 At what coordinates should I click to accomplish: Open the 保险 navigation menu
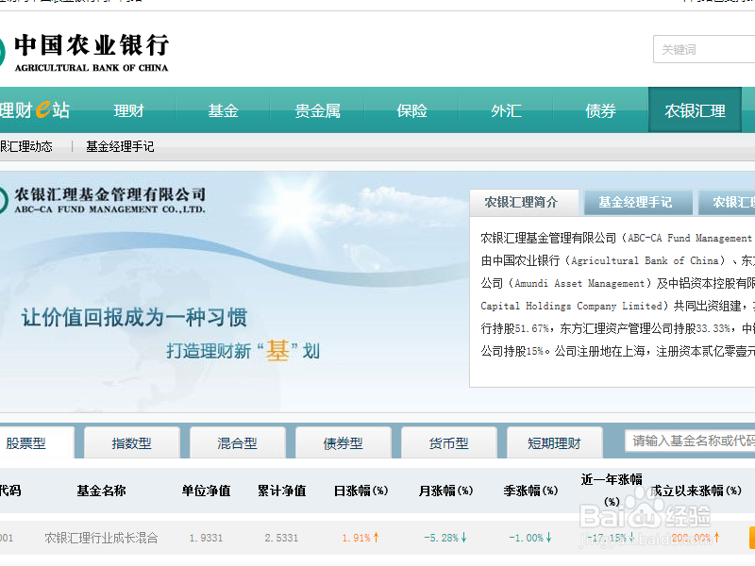tap(411, 110)
